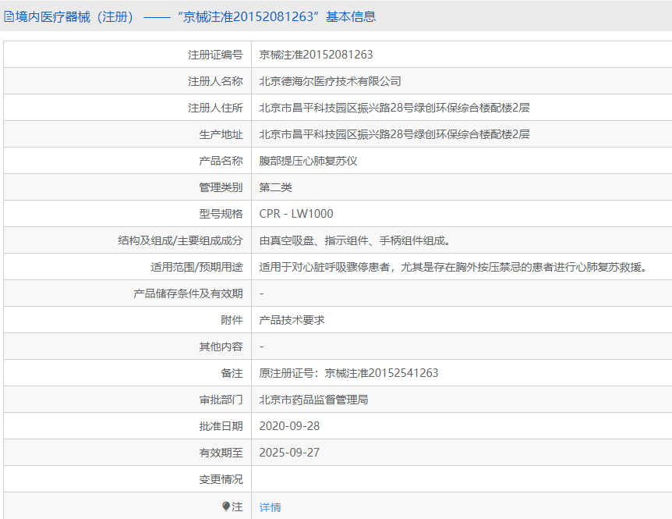The image size is (672, 519).
Task: Select model specification CPR - LW1000
Action: tap(296, 214)
